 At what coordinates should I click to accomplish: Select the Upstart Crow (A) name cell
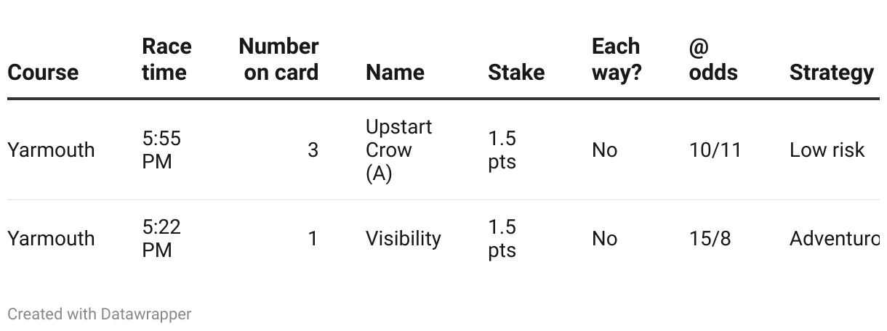point(398,150)
